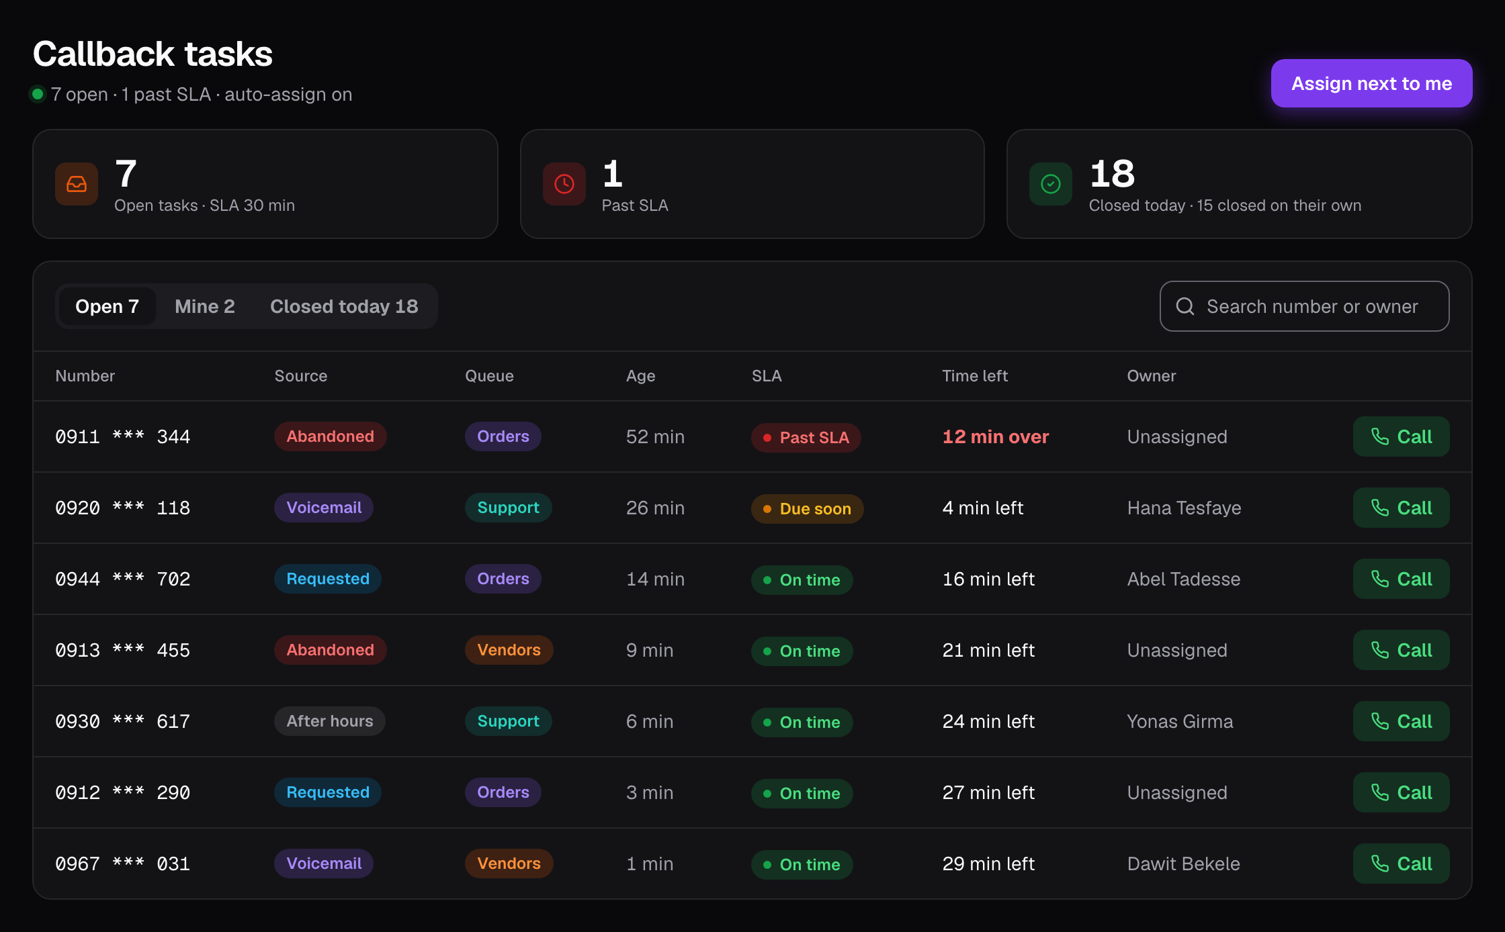The height and width of the screenshot is (932, 1505).
Task: Call Yonas Girma's task 0930 *** 617
Action: [1401, 721]
